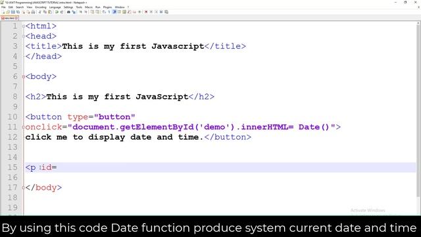Image resolution: width=421 pixels, height=237 pixels.
Task: Print the document via the Print icon
Action: click(33, 12)
